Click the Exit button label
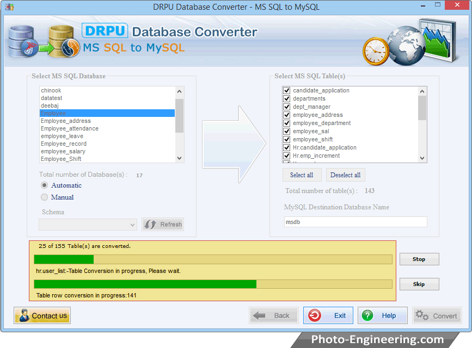 pyautogui.click(x=340, y=315)
